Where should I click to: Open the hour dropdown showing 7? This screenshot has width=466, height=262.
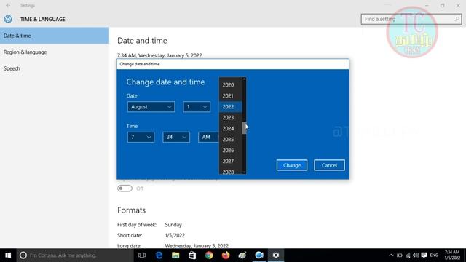[141, 137]
